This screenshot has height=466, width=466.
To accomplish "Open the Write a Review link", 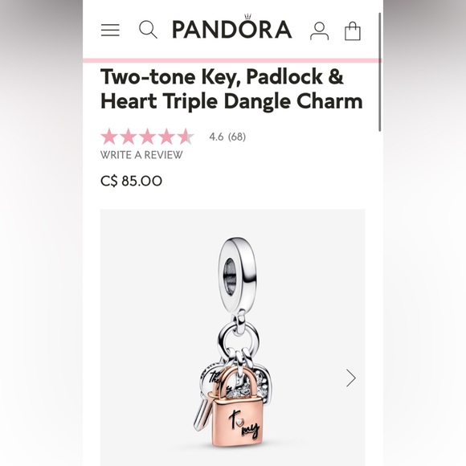I will 141,155.
